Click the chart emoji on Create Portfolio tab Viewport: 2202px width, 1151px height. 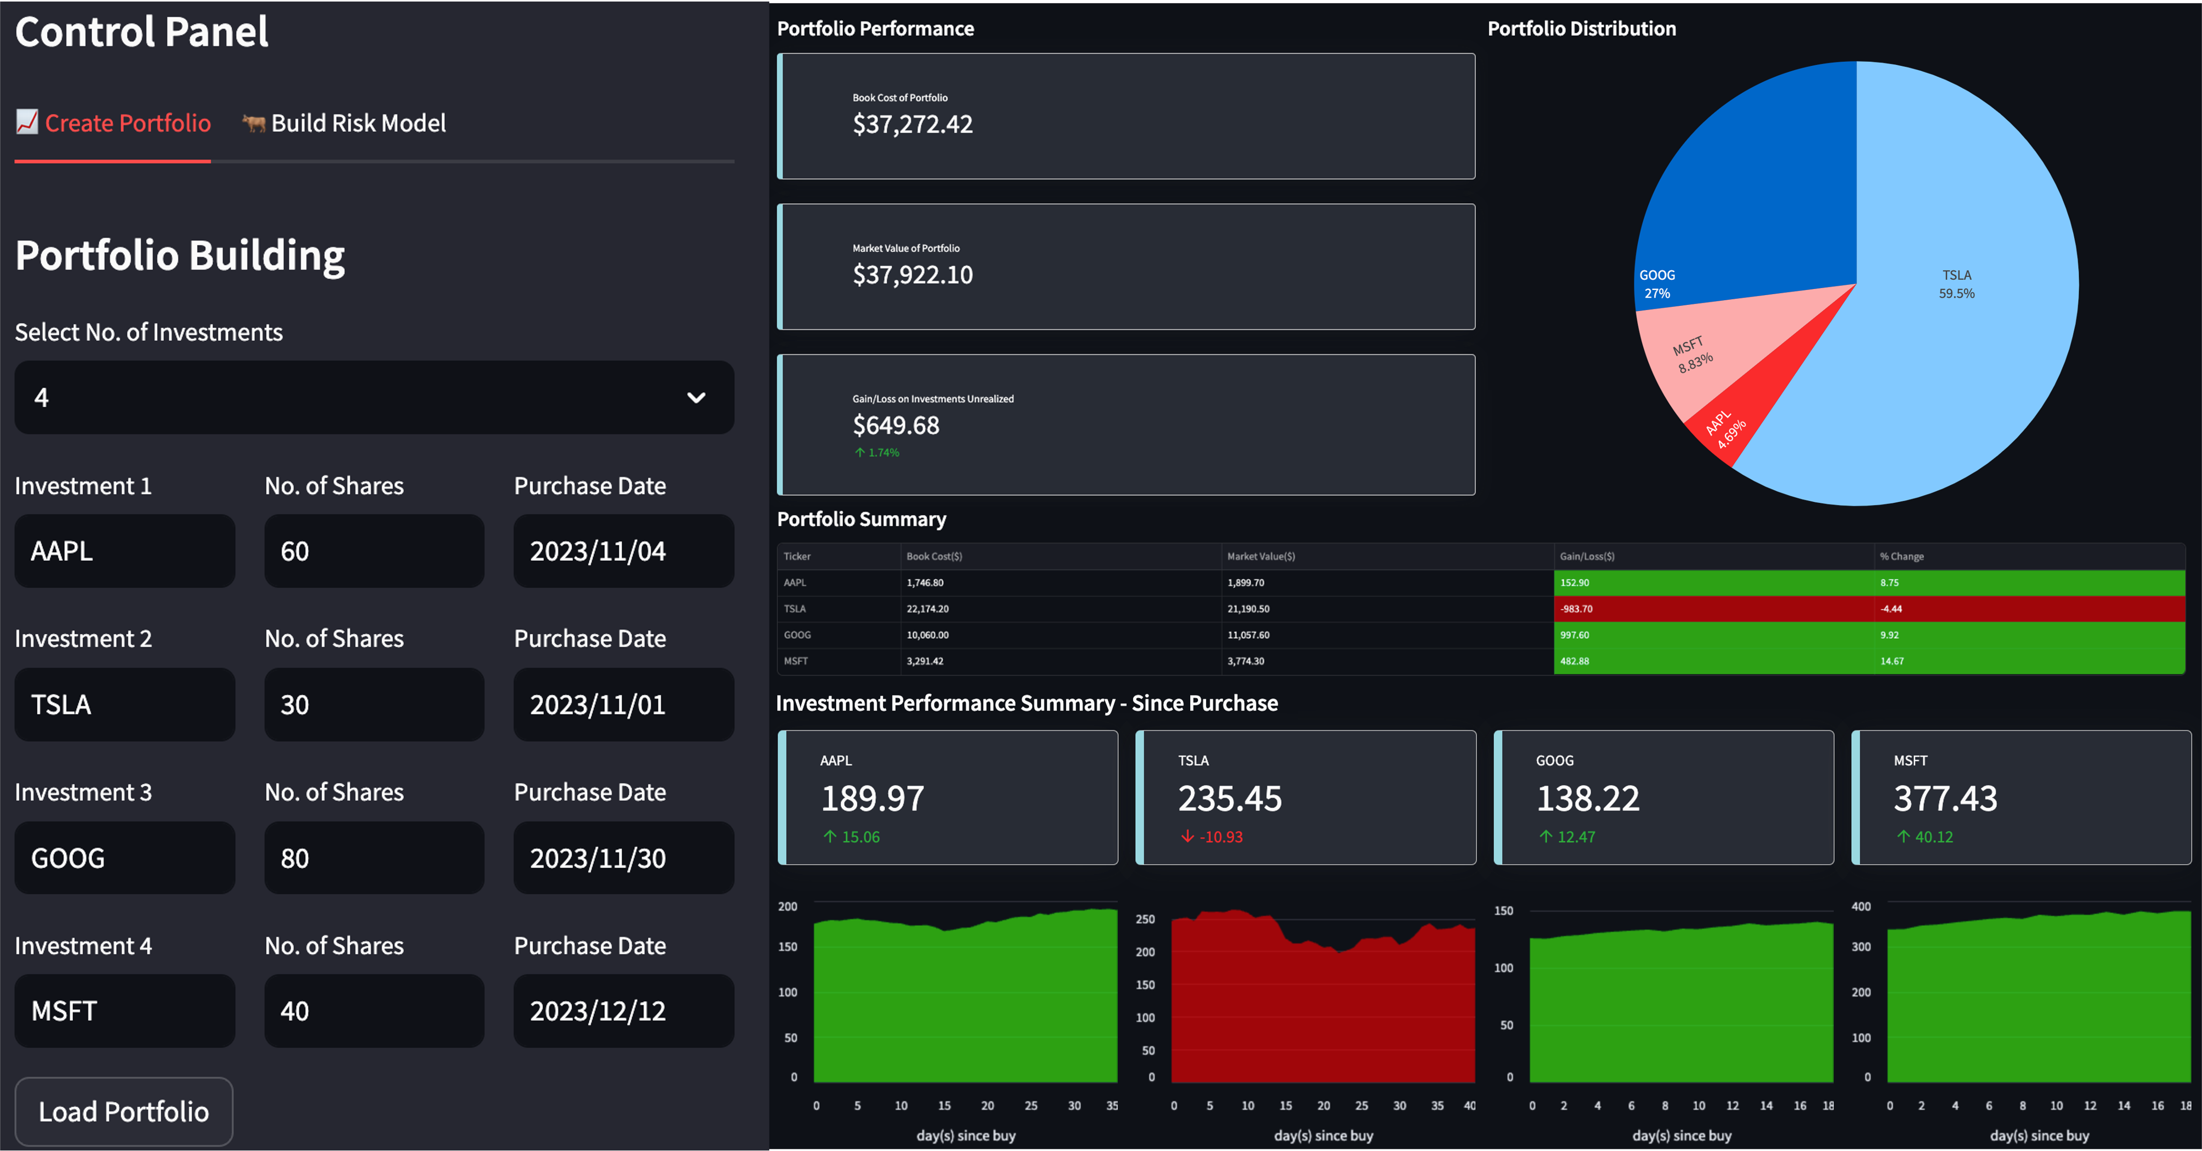(x=27, y=122)
